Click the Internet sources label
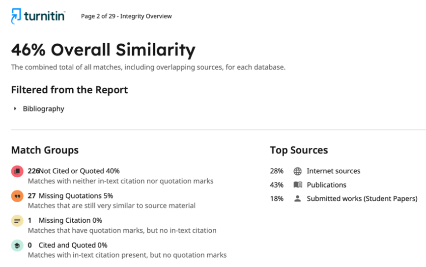Viewport: 426px width, 267px height. 333,171
